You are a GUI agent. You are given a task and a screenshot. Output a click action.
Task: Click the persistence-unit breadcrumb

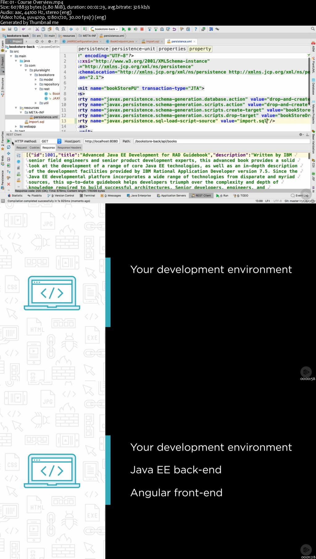click(x=133, y=49)
